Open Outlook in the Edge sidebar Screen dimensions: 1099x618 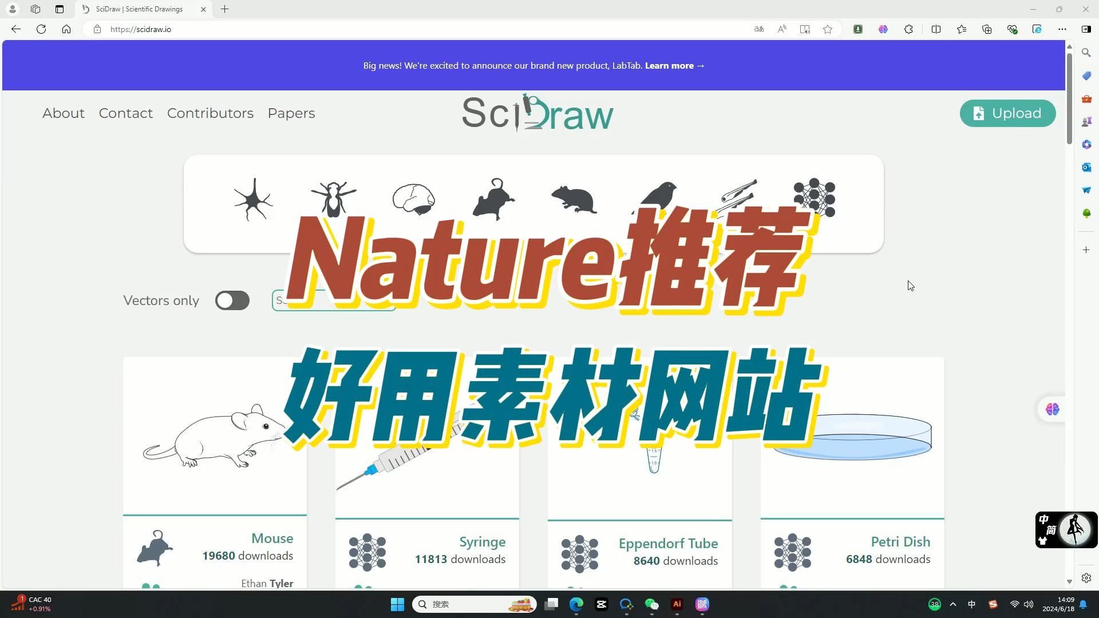(x=1086, y=167)
